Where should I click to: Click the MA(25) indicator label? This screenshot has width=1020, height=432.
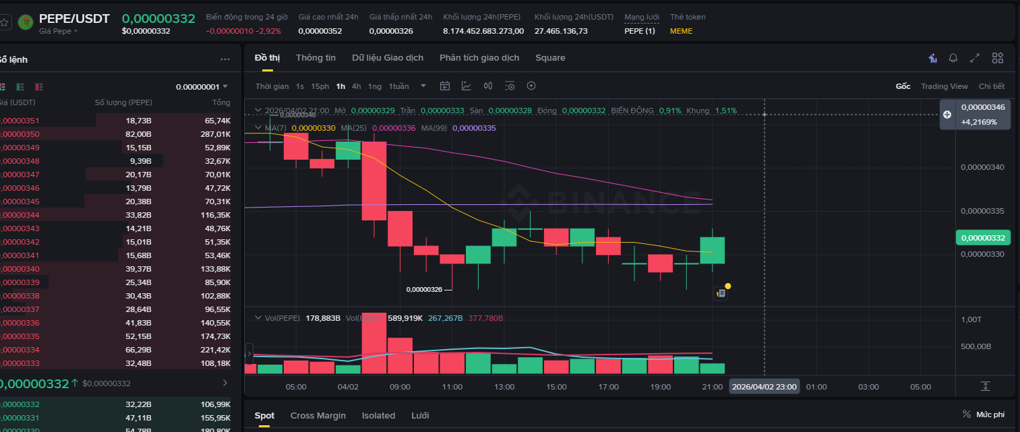click(x=354, y=128)
